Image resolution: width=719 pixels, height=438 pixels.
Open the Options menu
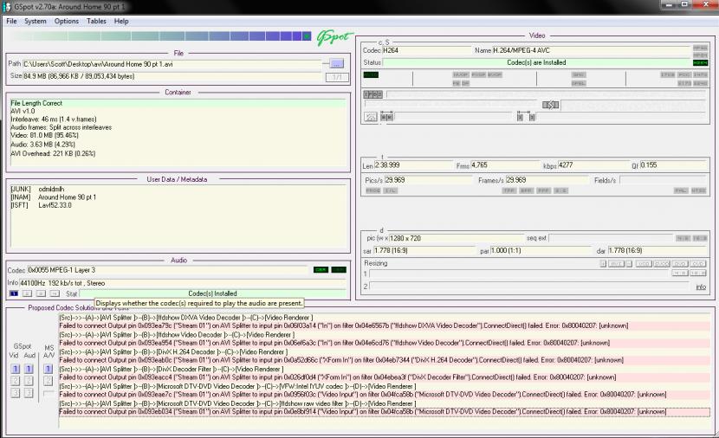(66, 21)
